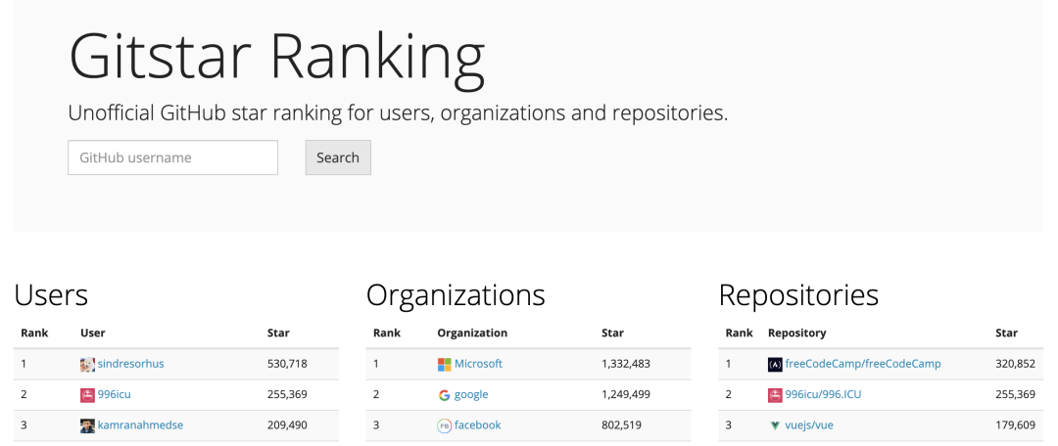
Task: Visit the google organization link
Action: 471,395
